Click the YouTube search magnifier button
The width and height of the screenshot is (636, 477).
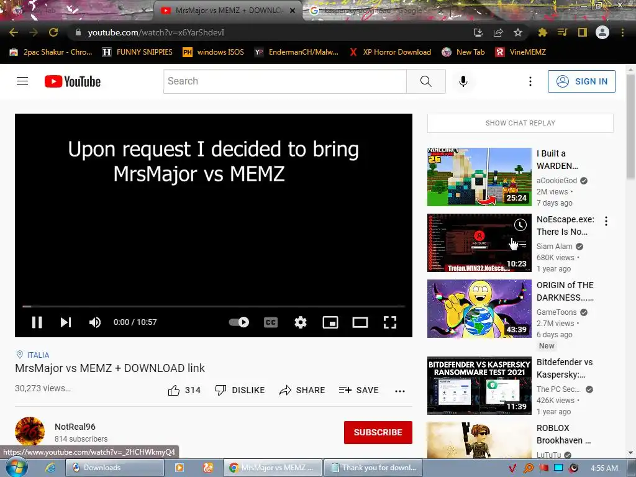point(426,81)
